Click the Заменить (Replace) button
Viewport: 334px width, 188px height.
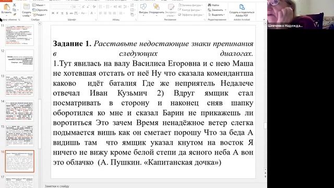tap(217, 10)
